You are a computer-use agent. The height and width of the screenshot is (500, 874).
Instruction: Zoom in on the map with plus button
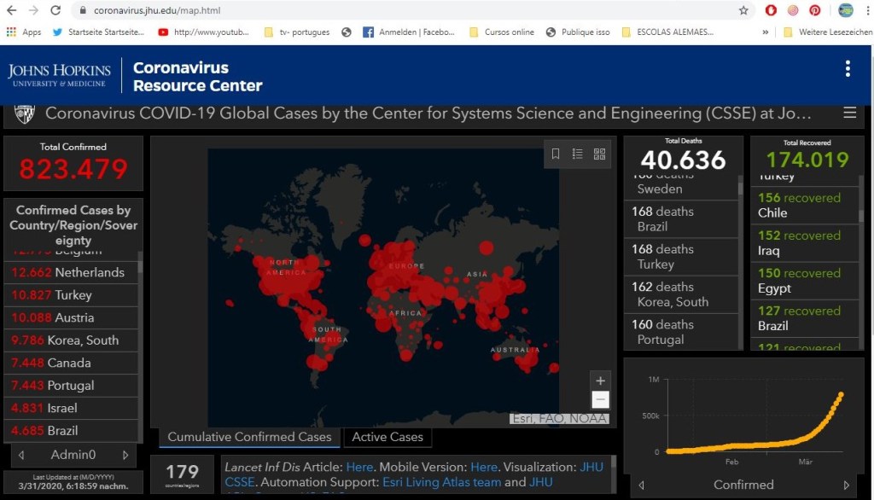coord(600,381)
